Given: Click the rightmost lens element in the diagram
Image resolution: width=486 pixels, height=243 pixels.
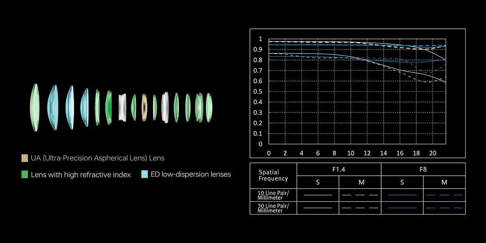Looking at the screenshot, I should [209, 107].
